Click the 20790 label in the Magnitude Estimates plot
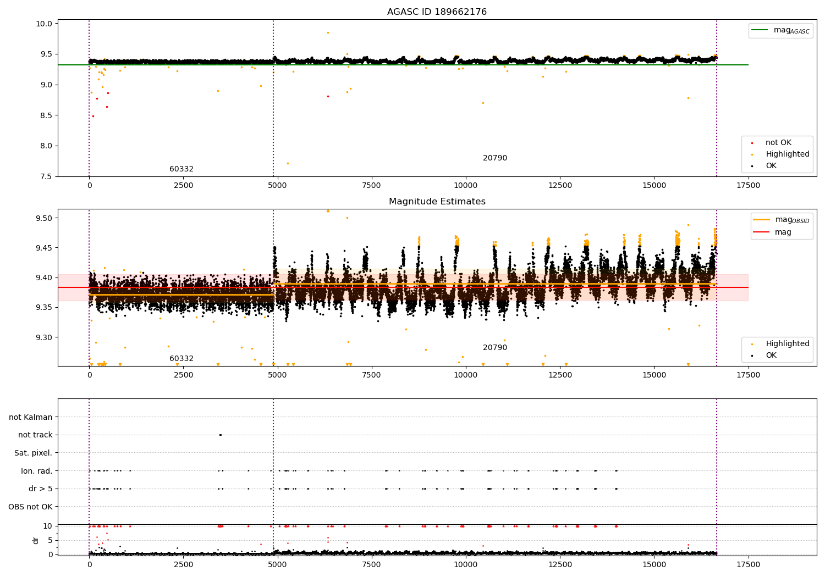825x577 pixels. 494,348
